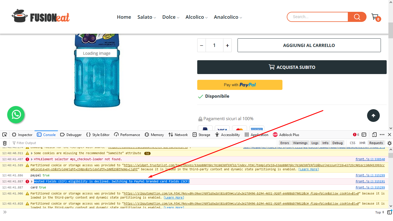Open the Inspector tab
Screen dimensions: 393x221
pyautogui.click(x=22, y=135)
